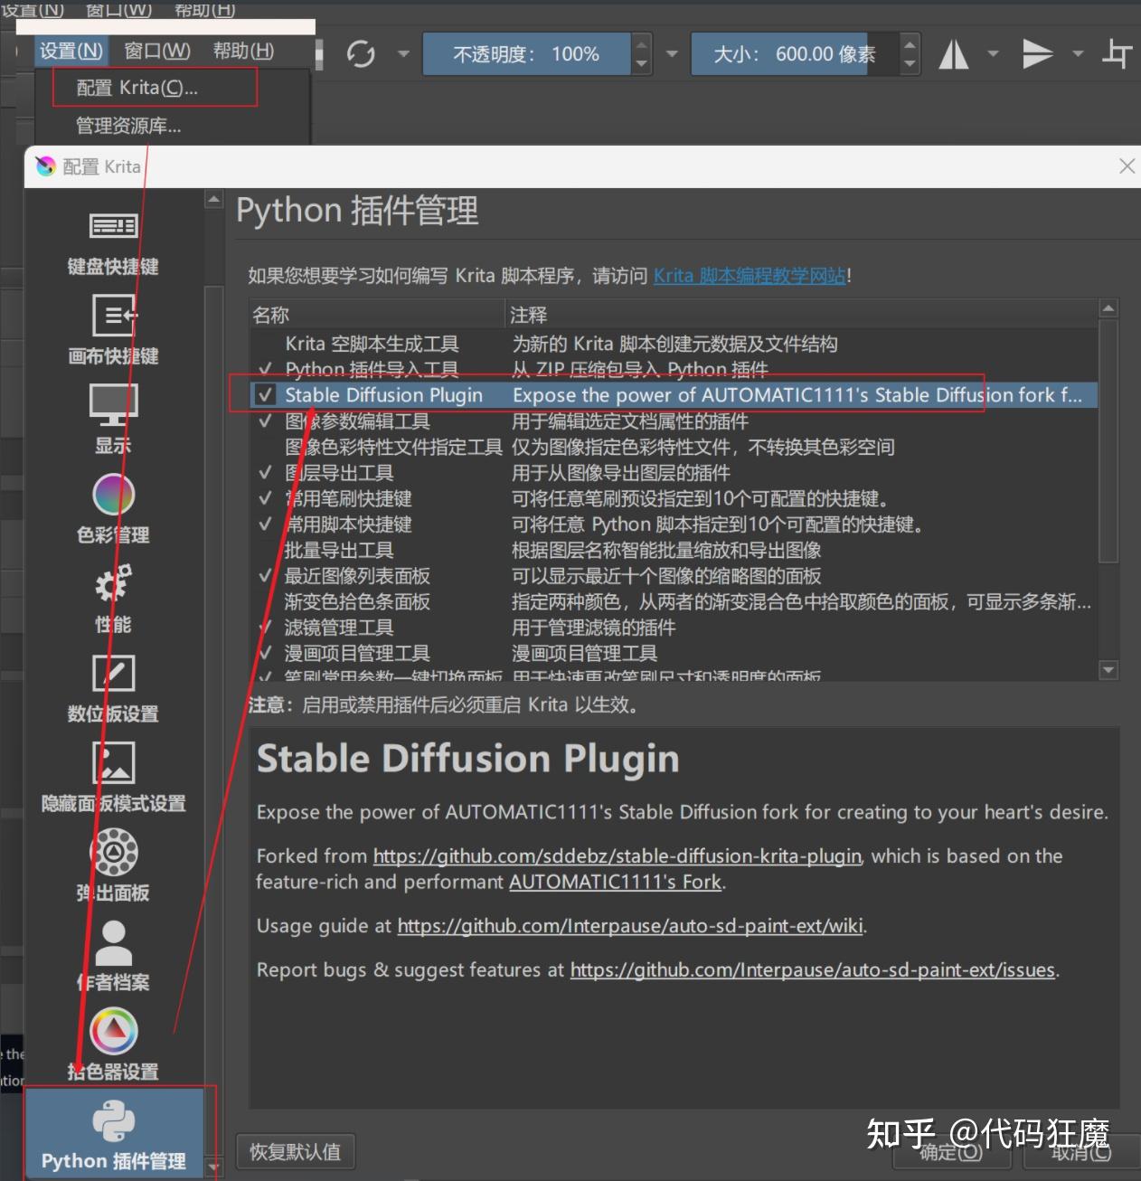Uncheck the 图层导出工具 plugin checkbox
This screenshot has width=1141, height=1181.
[265, 472]
